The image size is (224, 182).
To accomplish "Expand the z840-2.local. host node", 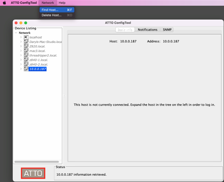I will coord(21,64).
